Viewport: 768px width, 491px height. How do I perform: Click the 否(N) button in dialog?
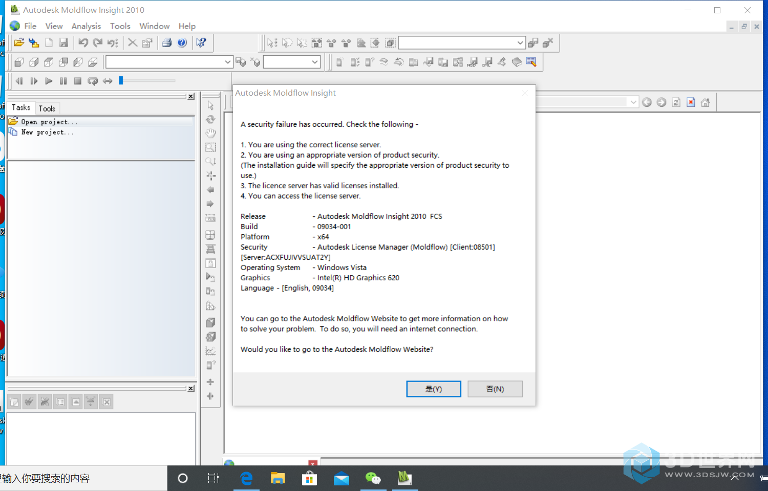point(495,389)
